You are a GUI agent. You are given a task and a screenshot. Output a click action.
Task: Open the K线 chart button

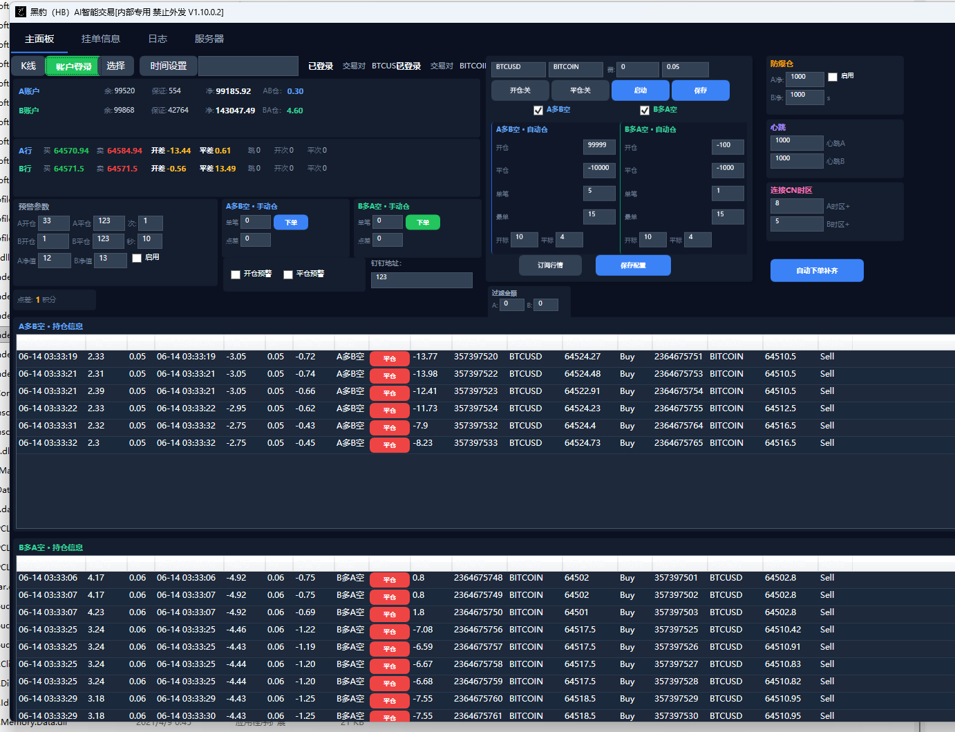[28, 66]
